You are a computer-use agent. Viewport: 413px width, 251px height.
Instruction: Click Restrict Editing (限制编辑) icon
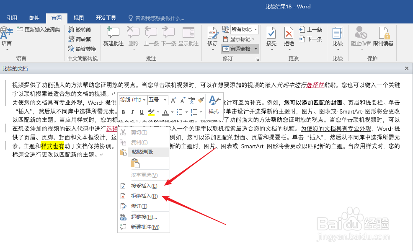coord(383,36)
